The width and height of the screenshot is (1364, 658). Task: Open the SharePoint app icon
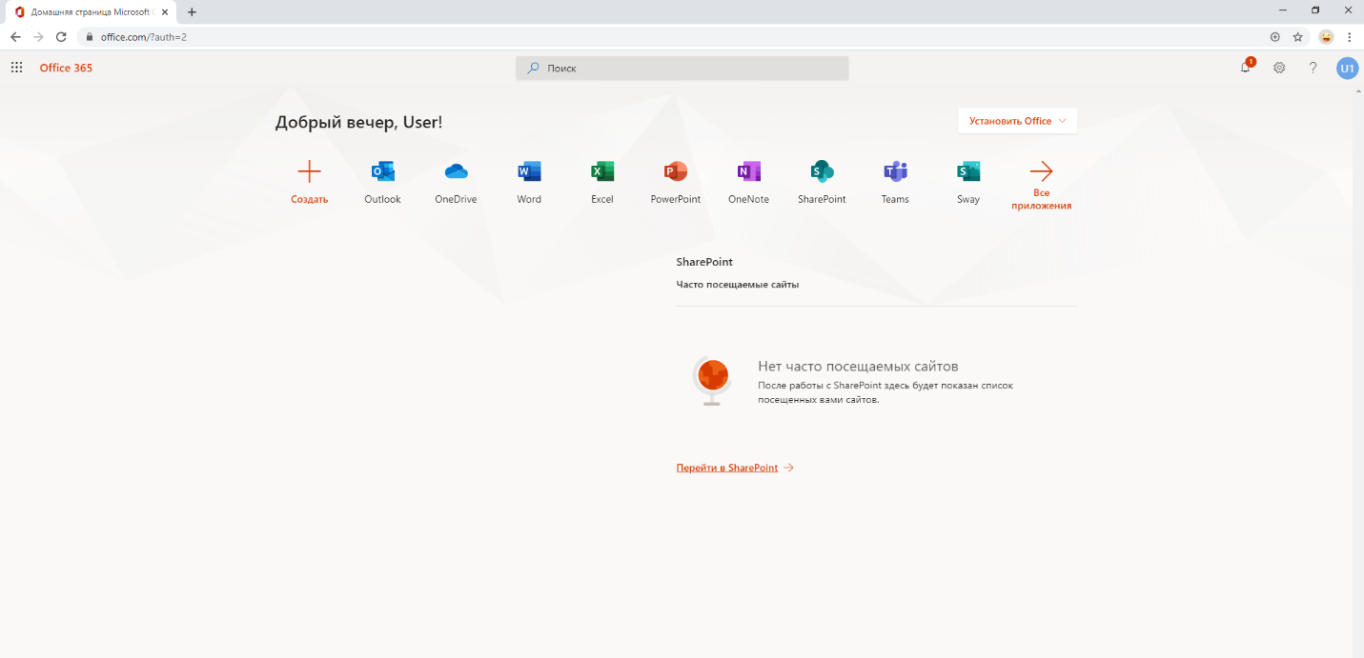(x=822, y=171)
